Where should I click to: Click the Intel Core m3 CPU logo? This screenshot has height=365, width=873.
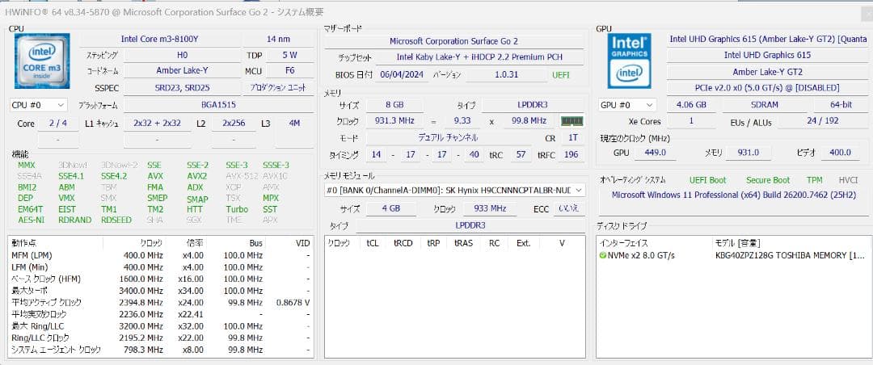point(42,61)
